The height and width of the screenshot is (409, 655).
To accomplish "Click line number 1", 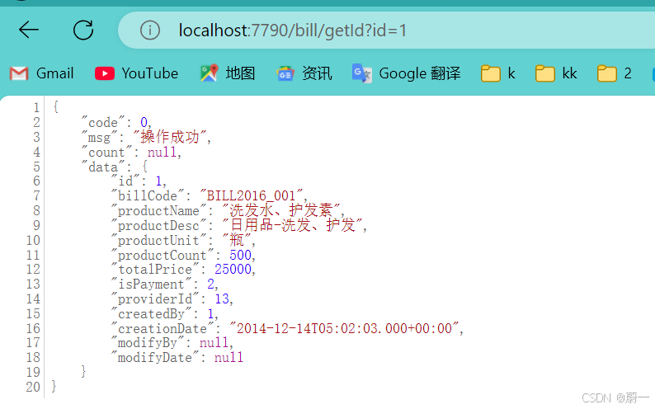I will tap(37, 108).
